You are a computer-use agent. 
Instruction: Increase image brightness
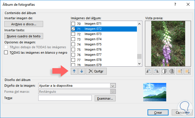(x=179, y=71)
